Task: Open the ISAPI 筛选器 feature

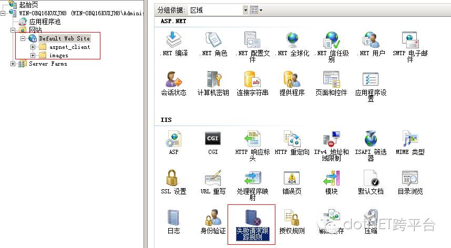Action: [371, 146]
